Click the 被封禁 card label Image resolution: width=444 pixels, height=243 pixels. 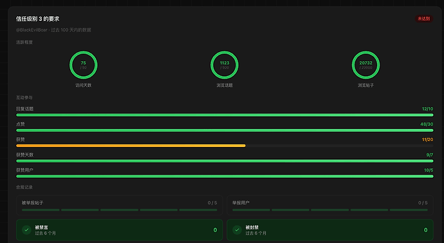[252, 228]
